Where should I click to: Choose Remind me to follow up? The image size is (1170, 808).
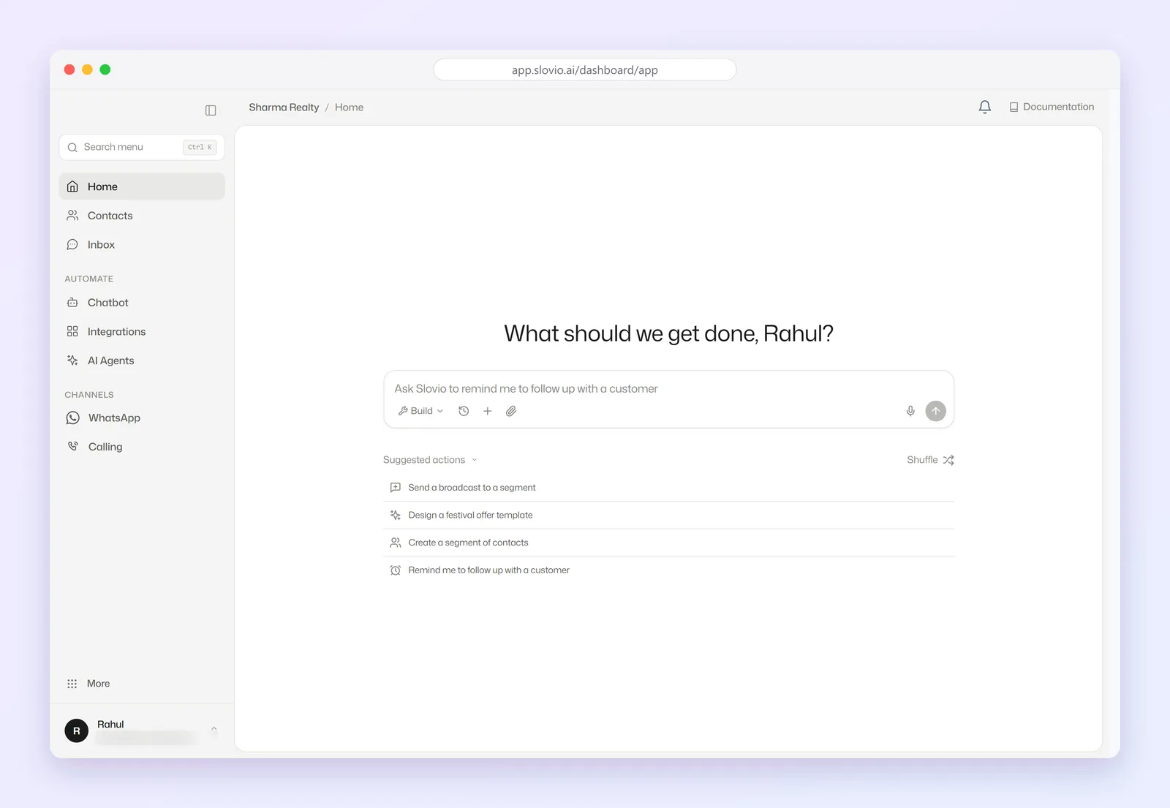668,570
